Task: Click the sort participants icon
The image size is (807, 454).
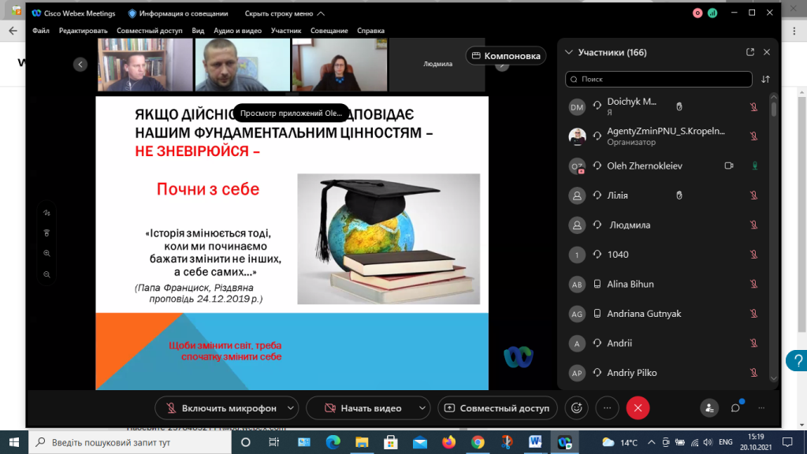Action: point(765,79)
